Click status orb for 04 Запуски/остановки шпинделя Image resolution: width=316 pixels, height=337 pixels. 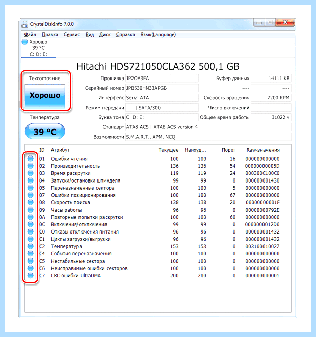pos(30,180)
